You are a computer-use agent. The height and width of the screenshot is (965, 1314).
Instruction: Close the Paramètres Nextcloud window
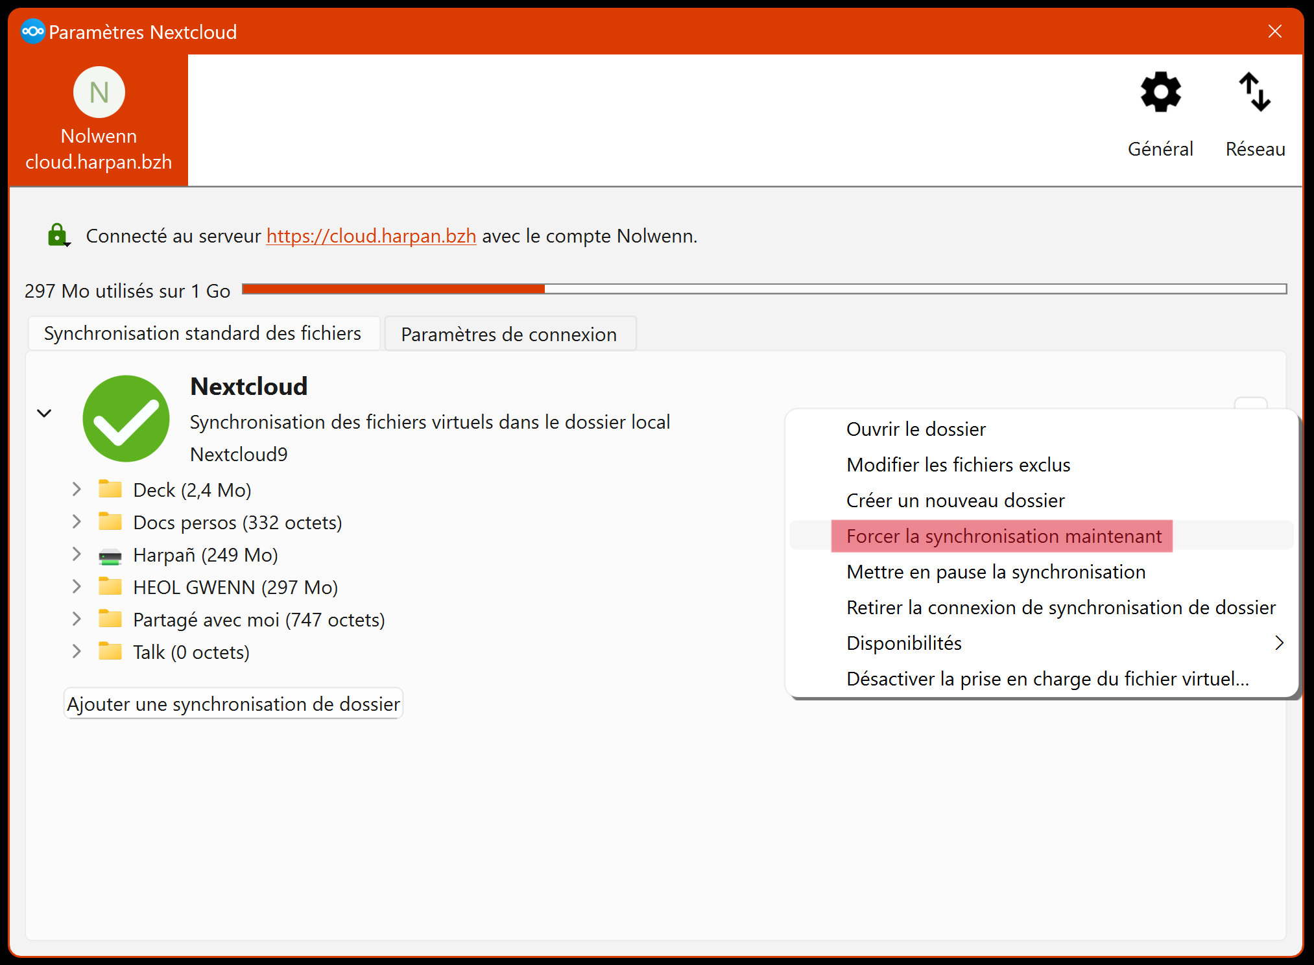click(1274, 31)
